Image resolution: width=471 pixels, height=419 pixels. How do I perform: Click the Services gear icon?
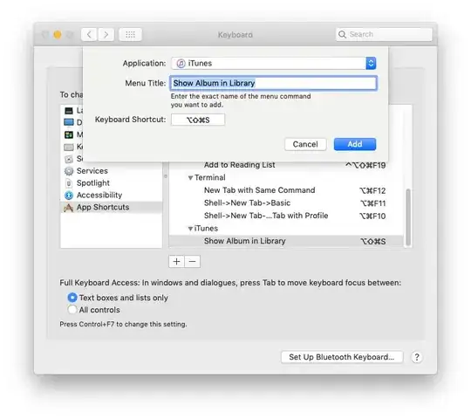[x=69, y=171]
